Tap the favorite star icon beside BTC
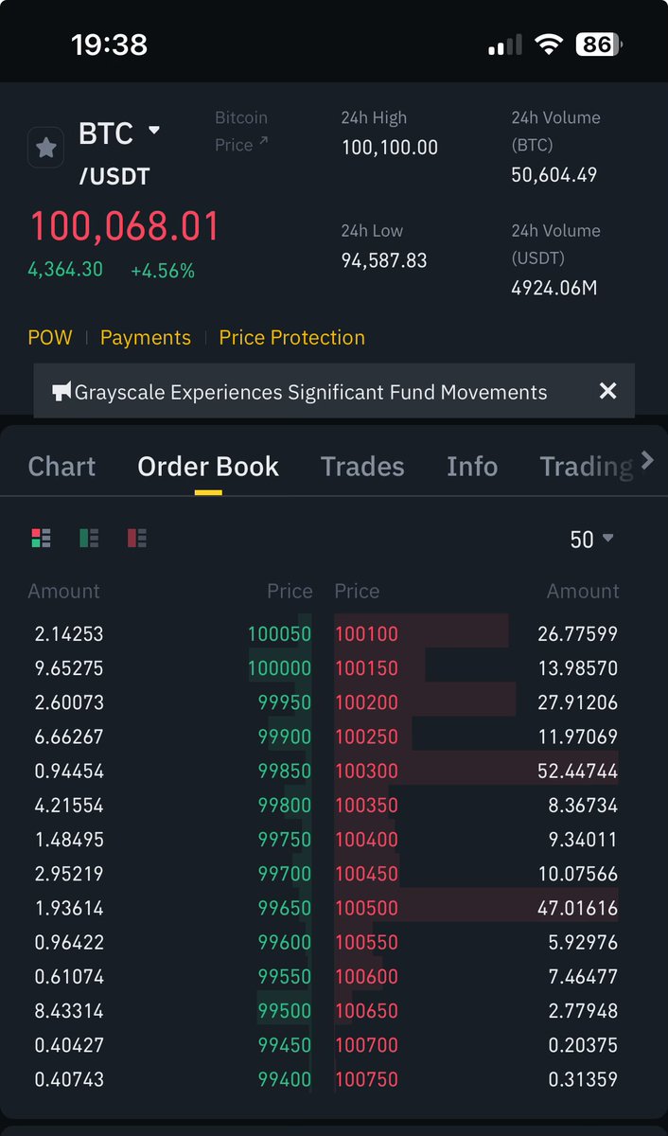 click(45, 148)
